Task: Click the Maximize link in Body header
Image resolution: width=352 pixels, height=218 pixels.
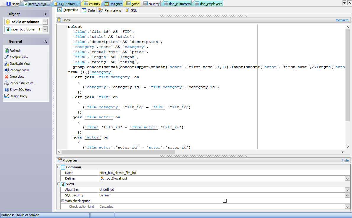Action: tap(342, 20)
